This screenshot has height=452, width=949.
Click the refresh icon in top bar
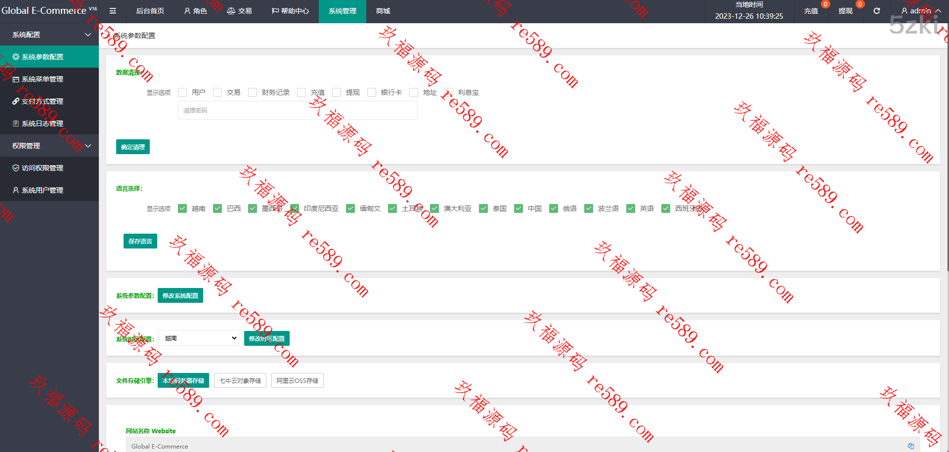pyautogui.click(x=876, y=11)
